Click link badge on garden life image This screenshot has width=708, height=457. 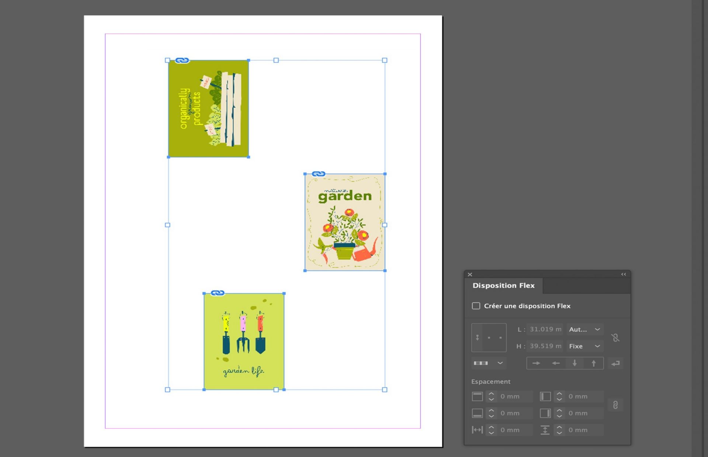pos(218,293)
